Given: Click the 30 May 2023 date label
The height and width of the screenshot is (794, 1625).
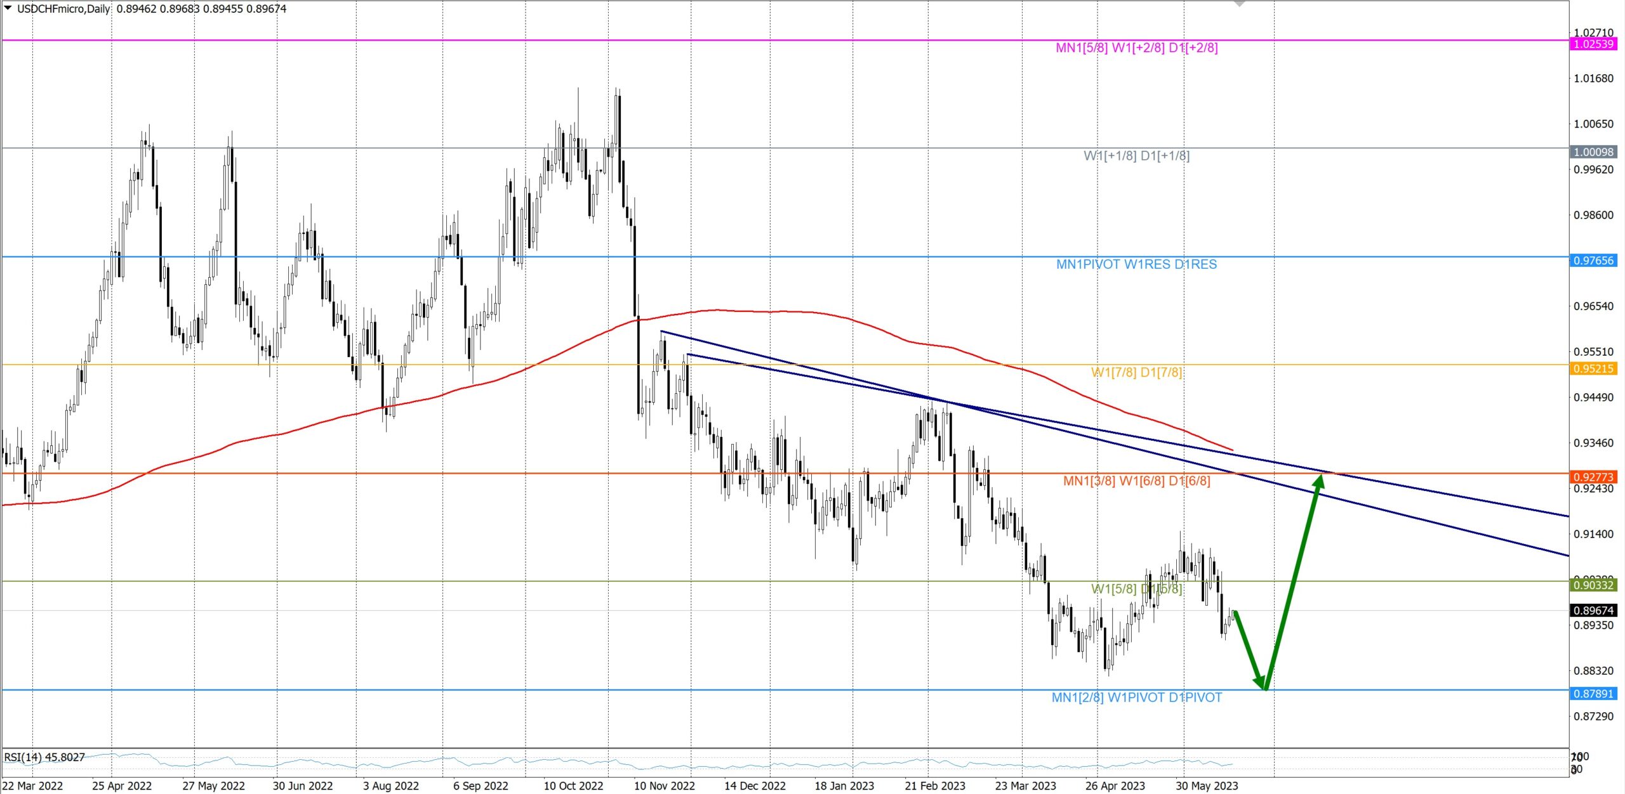Looking at the screenshot, I should coord(1206,786).
